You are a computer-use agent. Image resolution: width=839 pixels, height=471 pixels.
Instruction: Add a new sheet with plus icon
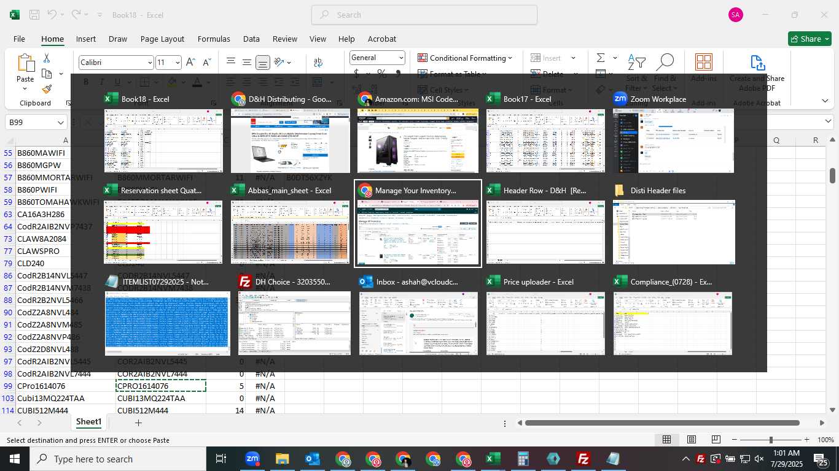138,423
